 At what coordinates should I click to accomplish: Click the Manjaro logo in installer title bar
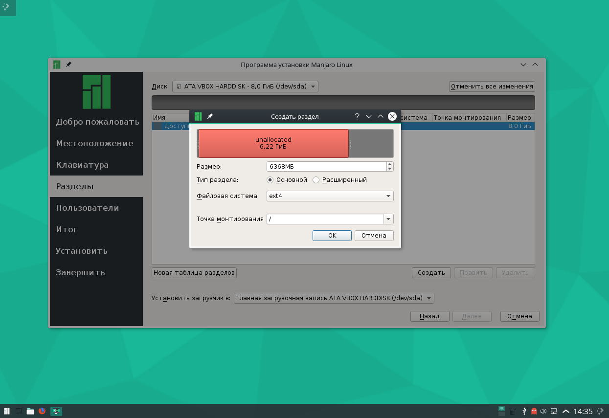point(57,65)
